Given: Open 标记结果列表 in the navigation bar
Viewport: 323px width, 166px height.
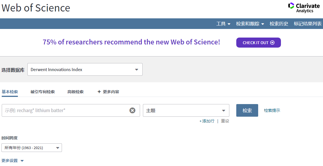Looking at the screenshot, I should coord(307,24).
